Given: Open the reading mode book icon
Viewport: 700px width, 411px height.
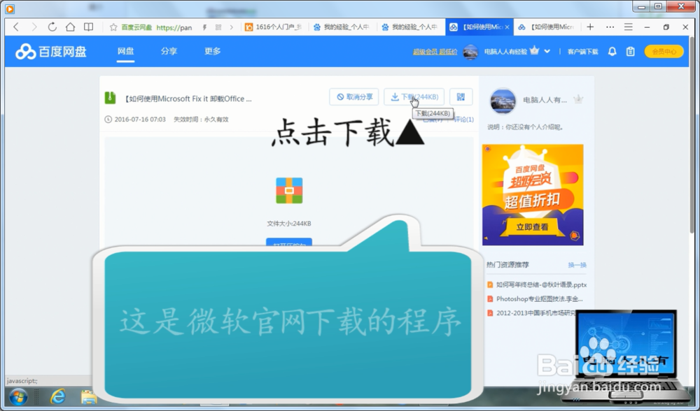Looking at the screenshot, I should (x=88, y=27).
